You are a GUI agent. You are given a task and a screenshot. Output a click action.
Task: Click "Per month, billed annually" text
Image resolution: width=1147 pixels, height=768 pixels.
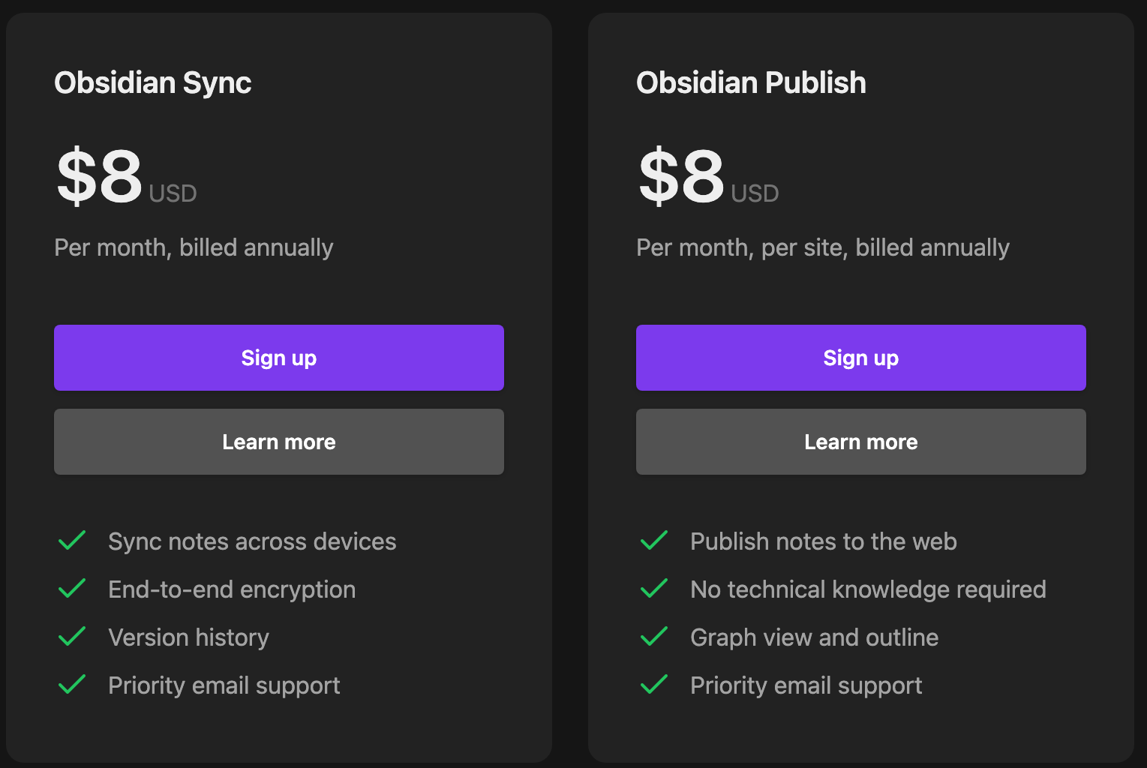194,247
